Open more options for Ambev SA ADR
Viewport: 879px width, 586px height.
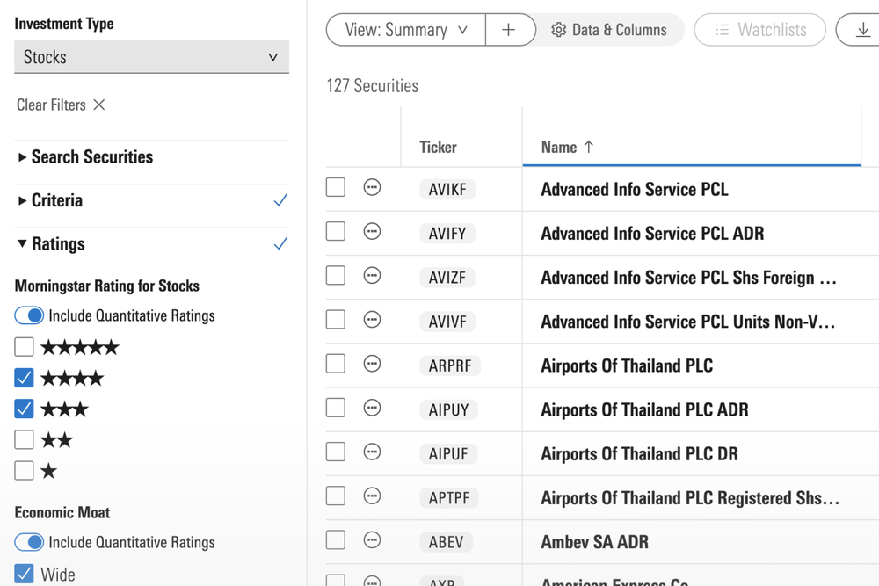[x=372, y=539]
